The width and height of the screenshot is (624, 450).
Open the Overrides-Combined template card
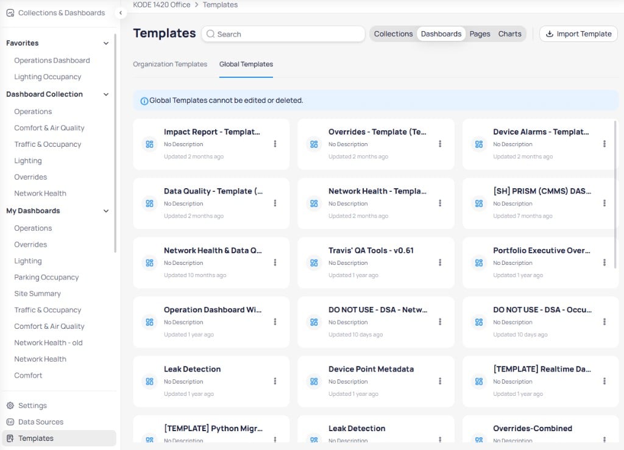(x=540, y=429)
